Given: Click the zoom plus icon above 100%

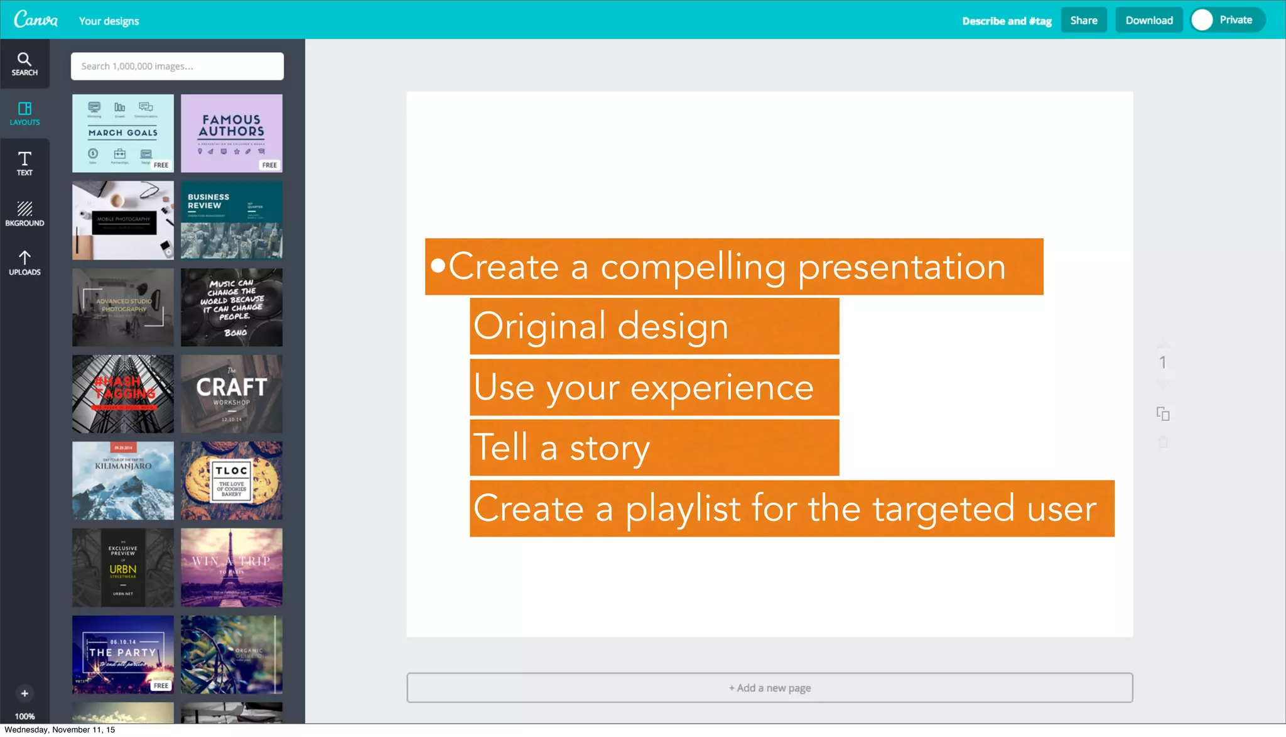Looking at the screenshot, I should click(x=24, y=694).
